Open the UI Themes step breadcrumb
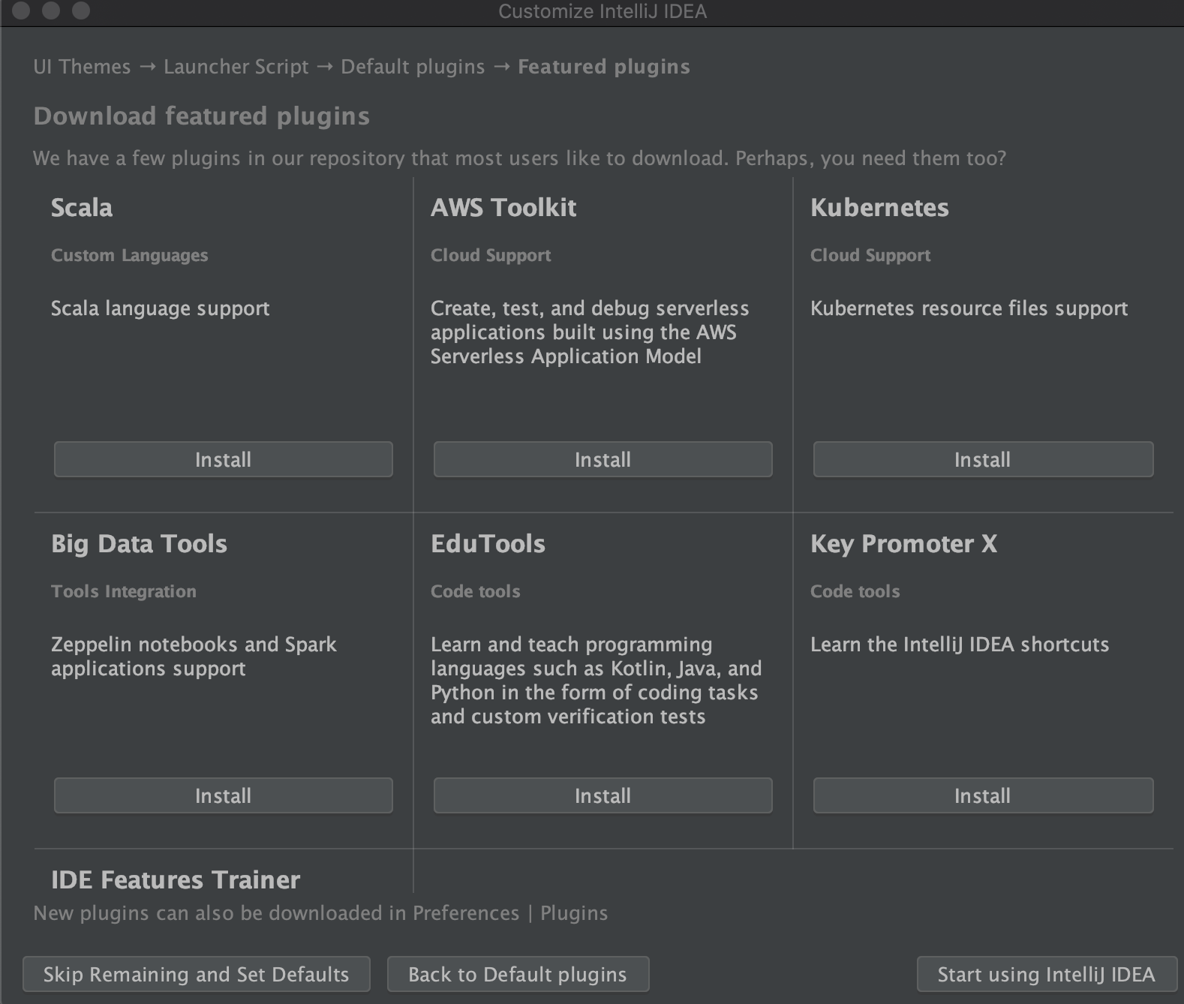This screenshot has height=1004, width=1184. (82, 67)
